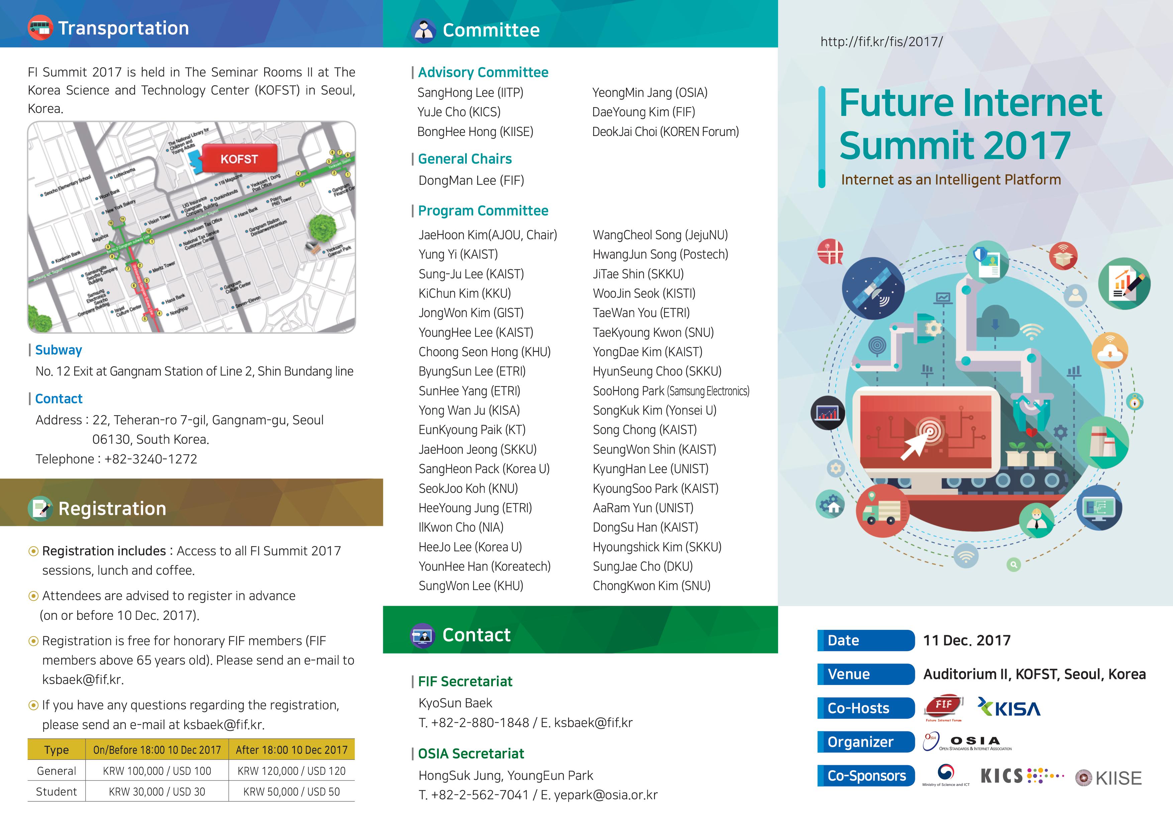Viewport: 1173px width, 829px height.
Task: Click the 11 Dec. 2017 date text
Action: (x=967, y=641)
